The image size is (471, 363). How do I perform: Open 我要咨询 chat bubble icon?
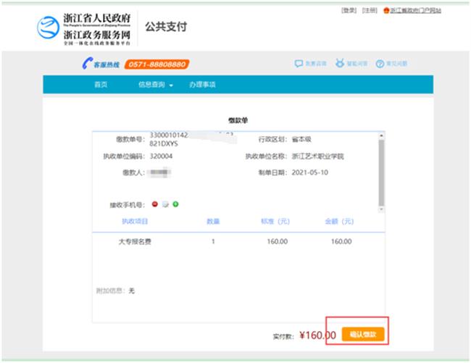[299, 64]
